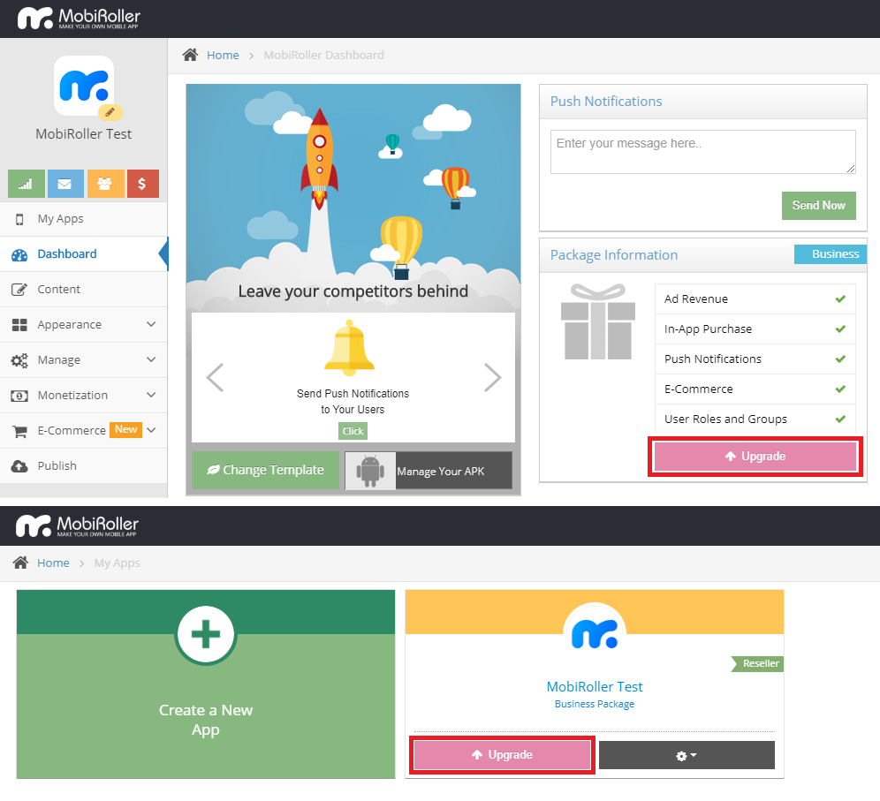Click the Push Notifications feature row
880x801 pixels.
[x=755, y=359]
